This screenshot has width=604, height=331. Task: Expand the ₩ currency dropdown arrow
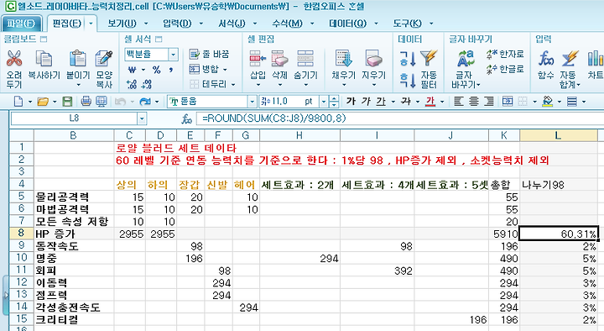pyautogui.click(x=143, y=71)
